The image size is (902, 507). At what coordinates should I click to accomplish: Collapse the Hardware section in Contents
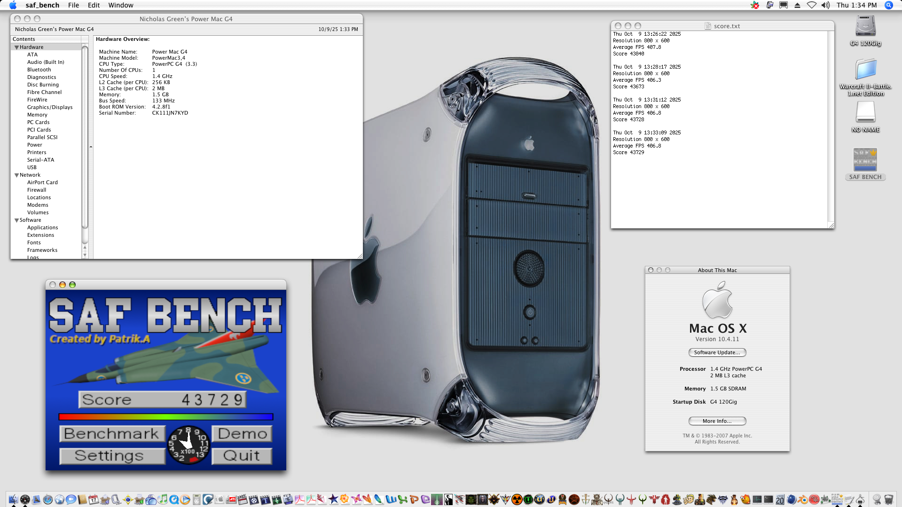tap(17, 47)
